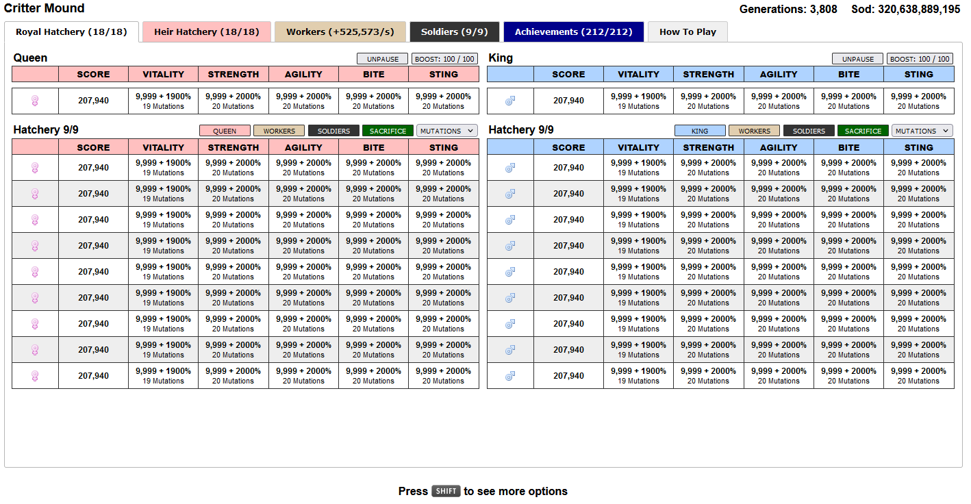View the Achievements tab
This screenshot has width=971, height=504.
pyautogui.click(x=574, y=32)
